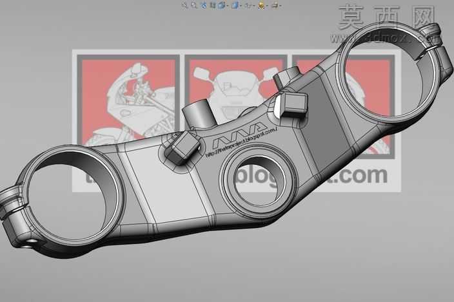
Task: Expand the Display Style dropdown arrow
Action: [241, 6]
